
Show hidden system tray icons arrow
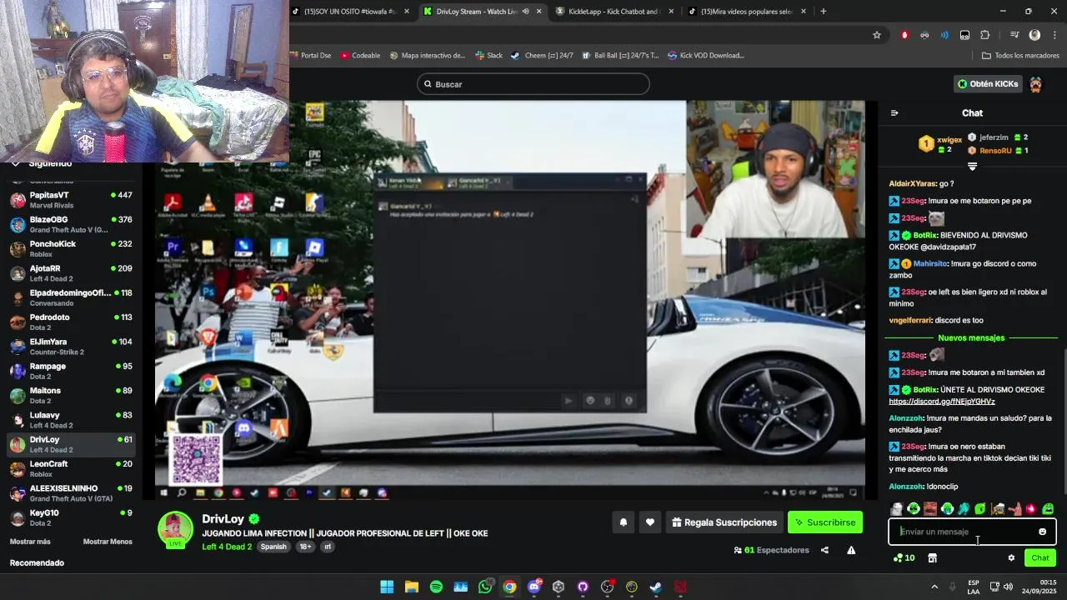(934, 587)
